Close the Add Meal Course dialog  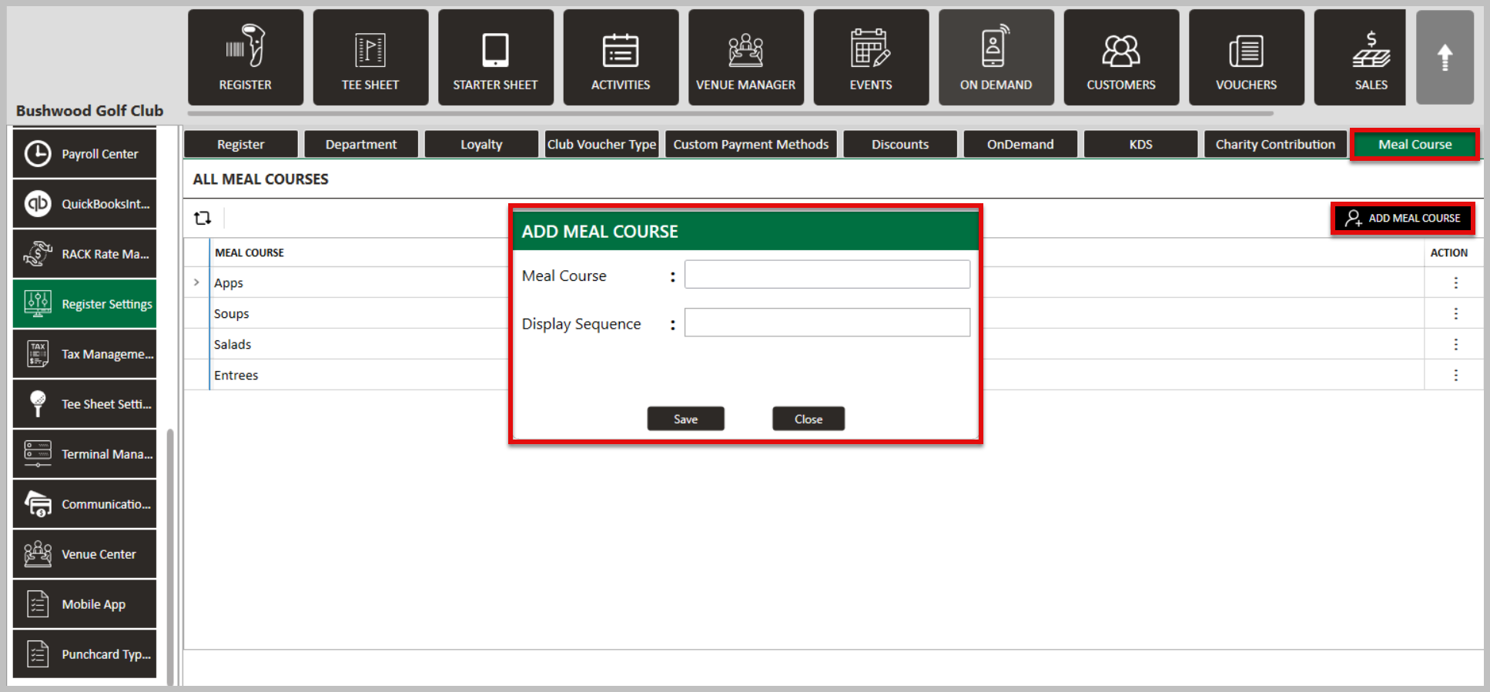click(x=809, y=419)
